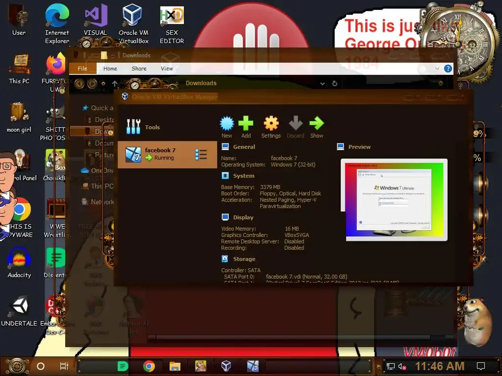Refresh the Downloads folder
Viewport: 502px width, 376px height.
tap(334, 83)
